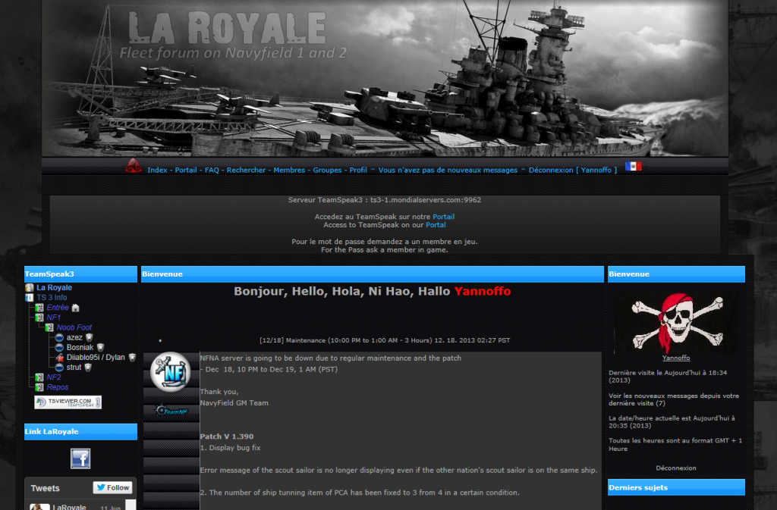Open Portail in the navigation bar
This screenshot has width=777, height=510.
pyautogui.click(x=186, y=170)
